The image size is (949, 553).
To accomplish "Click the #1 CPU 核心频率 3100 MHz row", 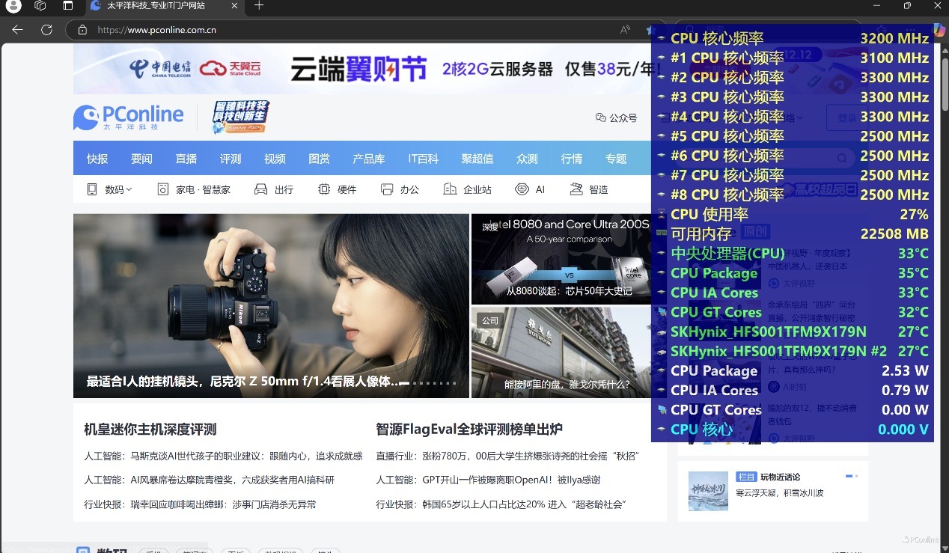I will tap(793, 58).
